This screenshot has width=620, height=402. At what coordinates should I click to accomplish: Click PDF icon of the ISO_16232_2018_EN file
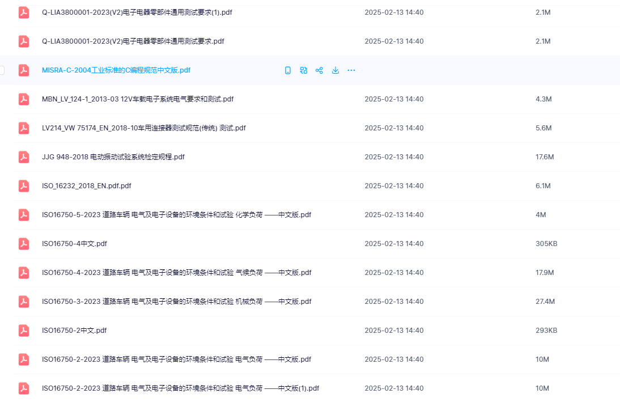tap(24, 186)
